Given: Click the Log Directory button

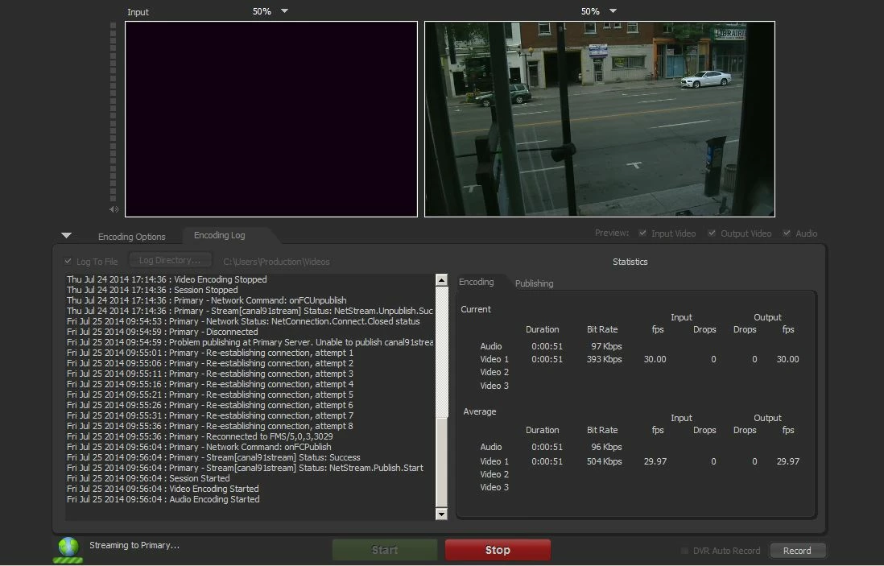Looking at the screenshot, I should coord(170,260).
